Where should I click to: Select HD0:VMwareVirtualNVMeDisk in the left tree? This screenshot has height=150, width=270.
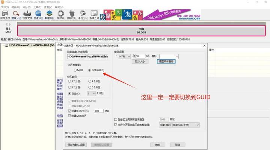pos(32,45)
